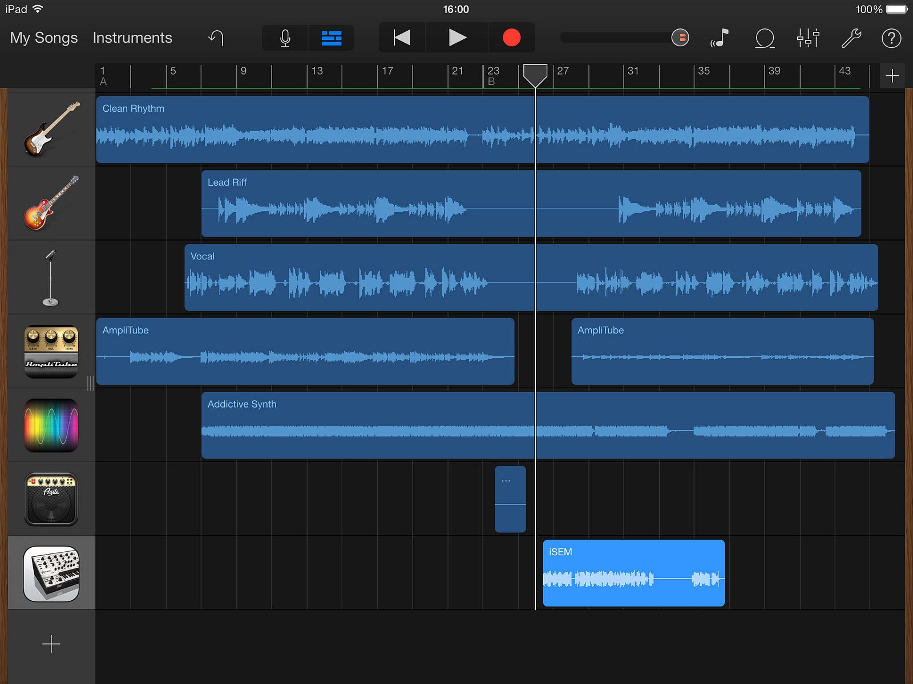Select the AmpliTube track icon

[x=51, y=351]
